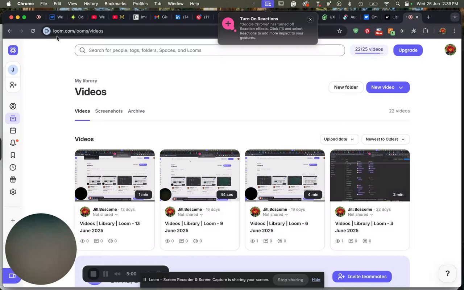The width and height of the screenshot is (464, 290).
Task: Stop recording with the square stop button
Action: [x=93, y=274]
